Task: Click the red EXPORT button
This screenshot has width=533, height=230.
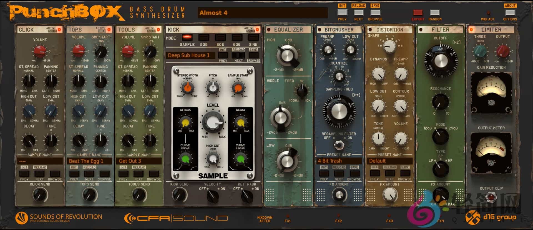Action: pos(418,12)
